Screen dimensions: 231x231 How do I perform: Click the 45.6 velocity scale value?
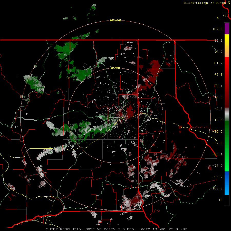[218, 74]
